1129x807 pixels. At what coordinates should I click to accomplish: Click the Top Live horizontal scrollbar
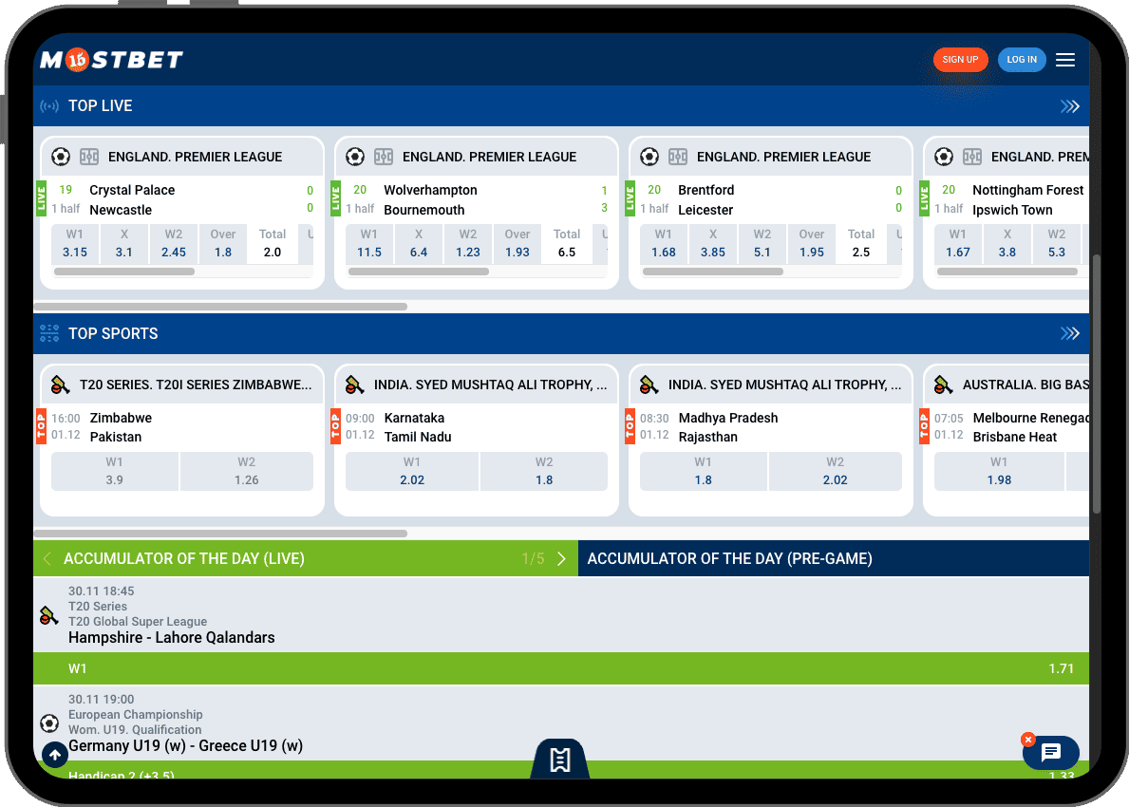click(220, 307)
